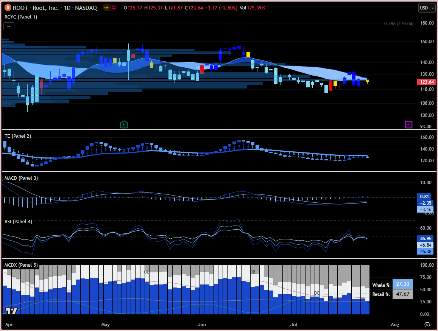Open chart settings gear icon

click(x=427, y=325)
